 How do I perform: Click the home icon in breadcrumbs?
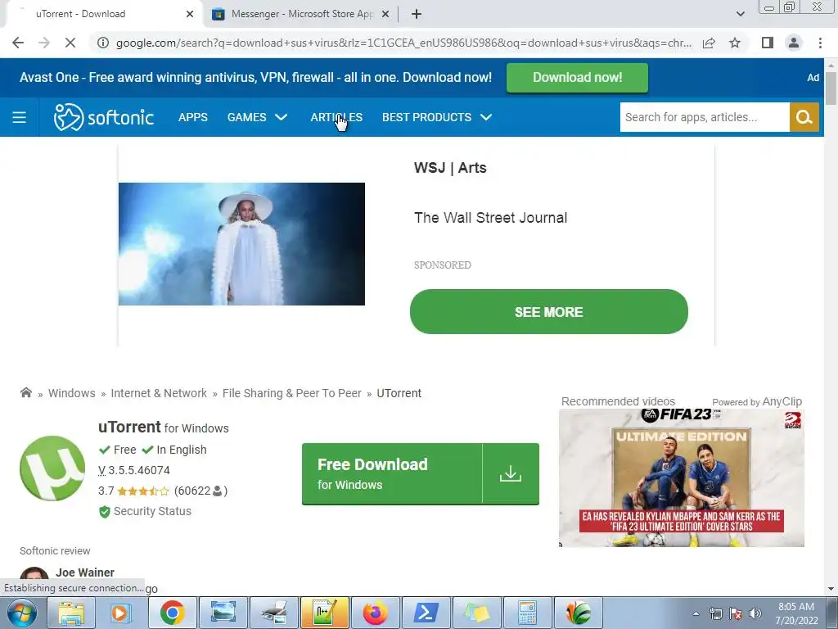pyautogui.click(x=25, y=392)
